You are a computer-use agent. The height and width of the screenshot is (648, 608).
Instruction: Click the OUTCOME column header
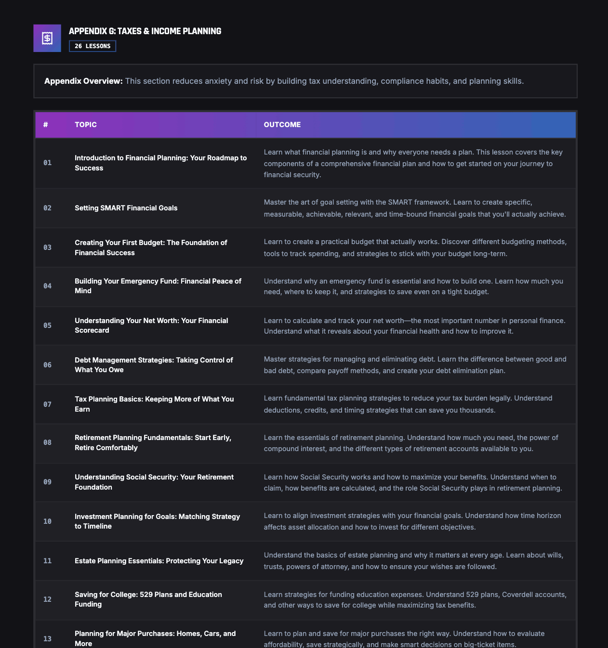click(x=282, y=125)
